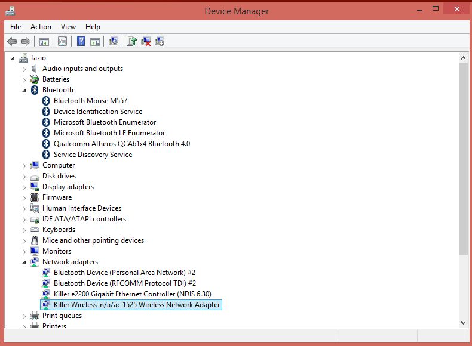
Task: Open Properties toolbar icon
Action: (x=62, y=41)
